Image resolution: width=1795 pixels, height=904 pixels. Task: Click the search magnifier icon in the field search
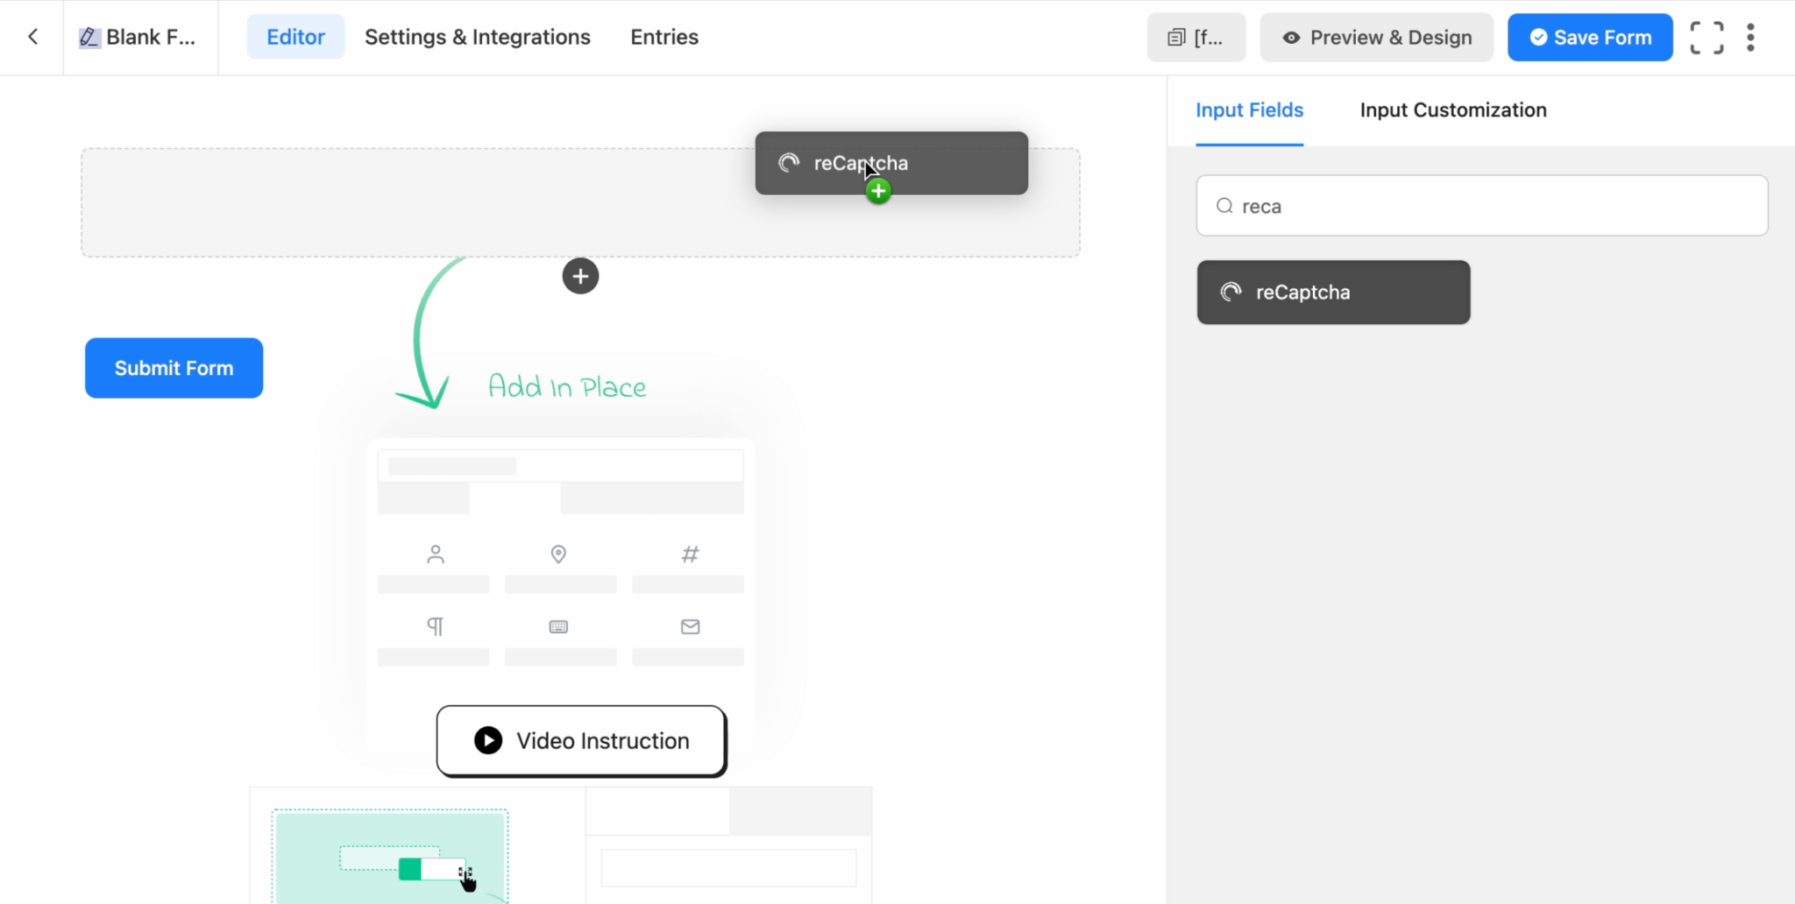pos(1224,205)
